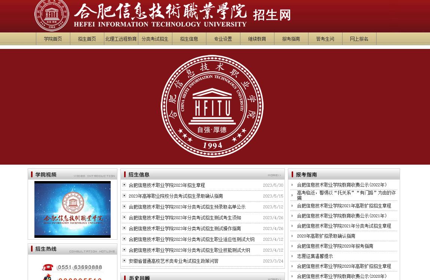Click the HFITU seal logo in header
The height and width of the screenshot is (280, 430).
(52, 15)
